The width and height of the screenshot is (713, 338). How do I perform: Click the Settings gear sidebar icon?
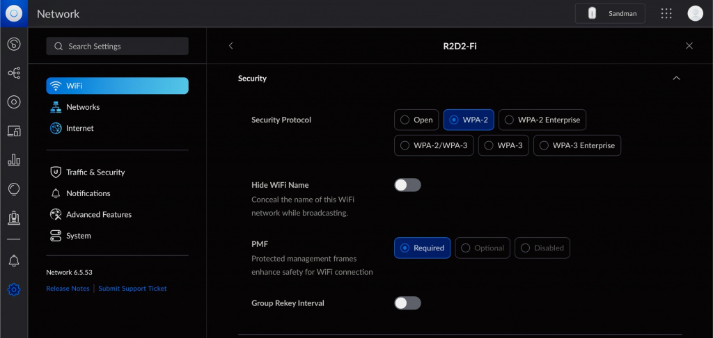(x=14, y=289)
